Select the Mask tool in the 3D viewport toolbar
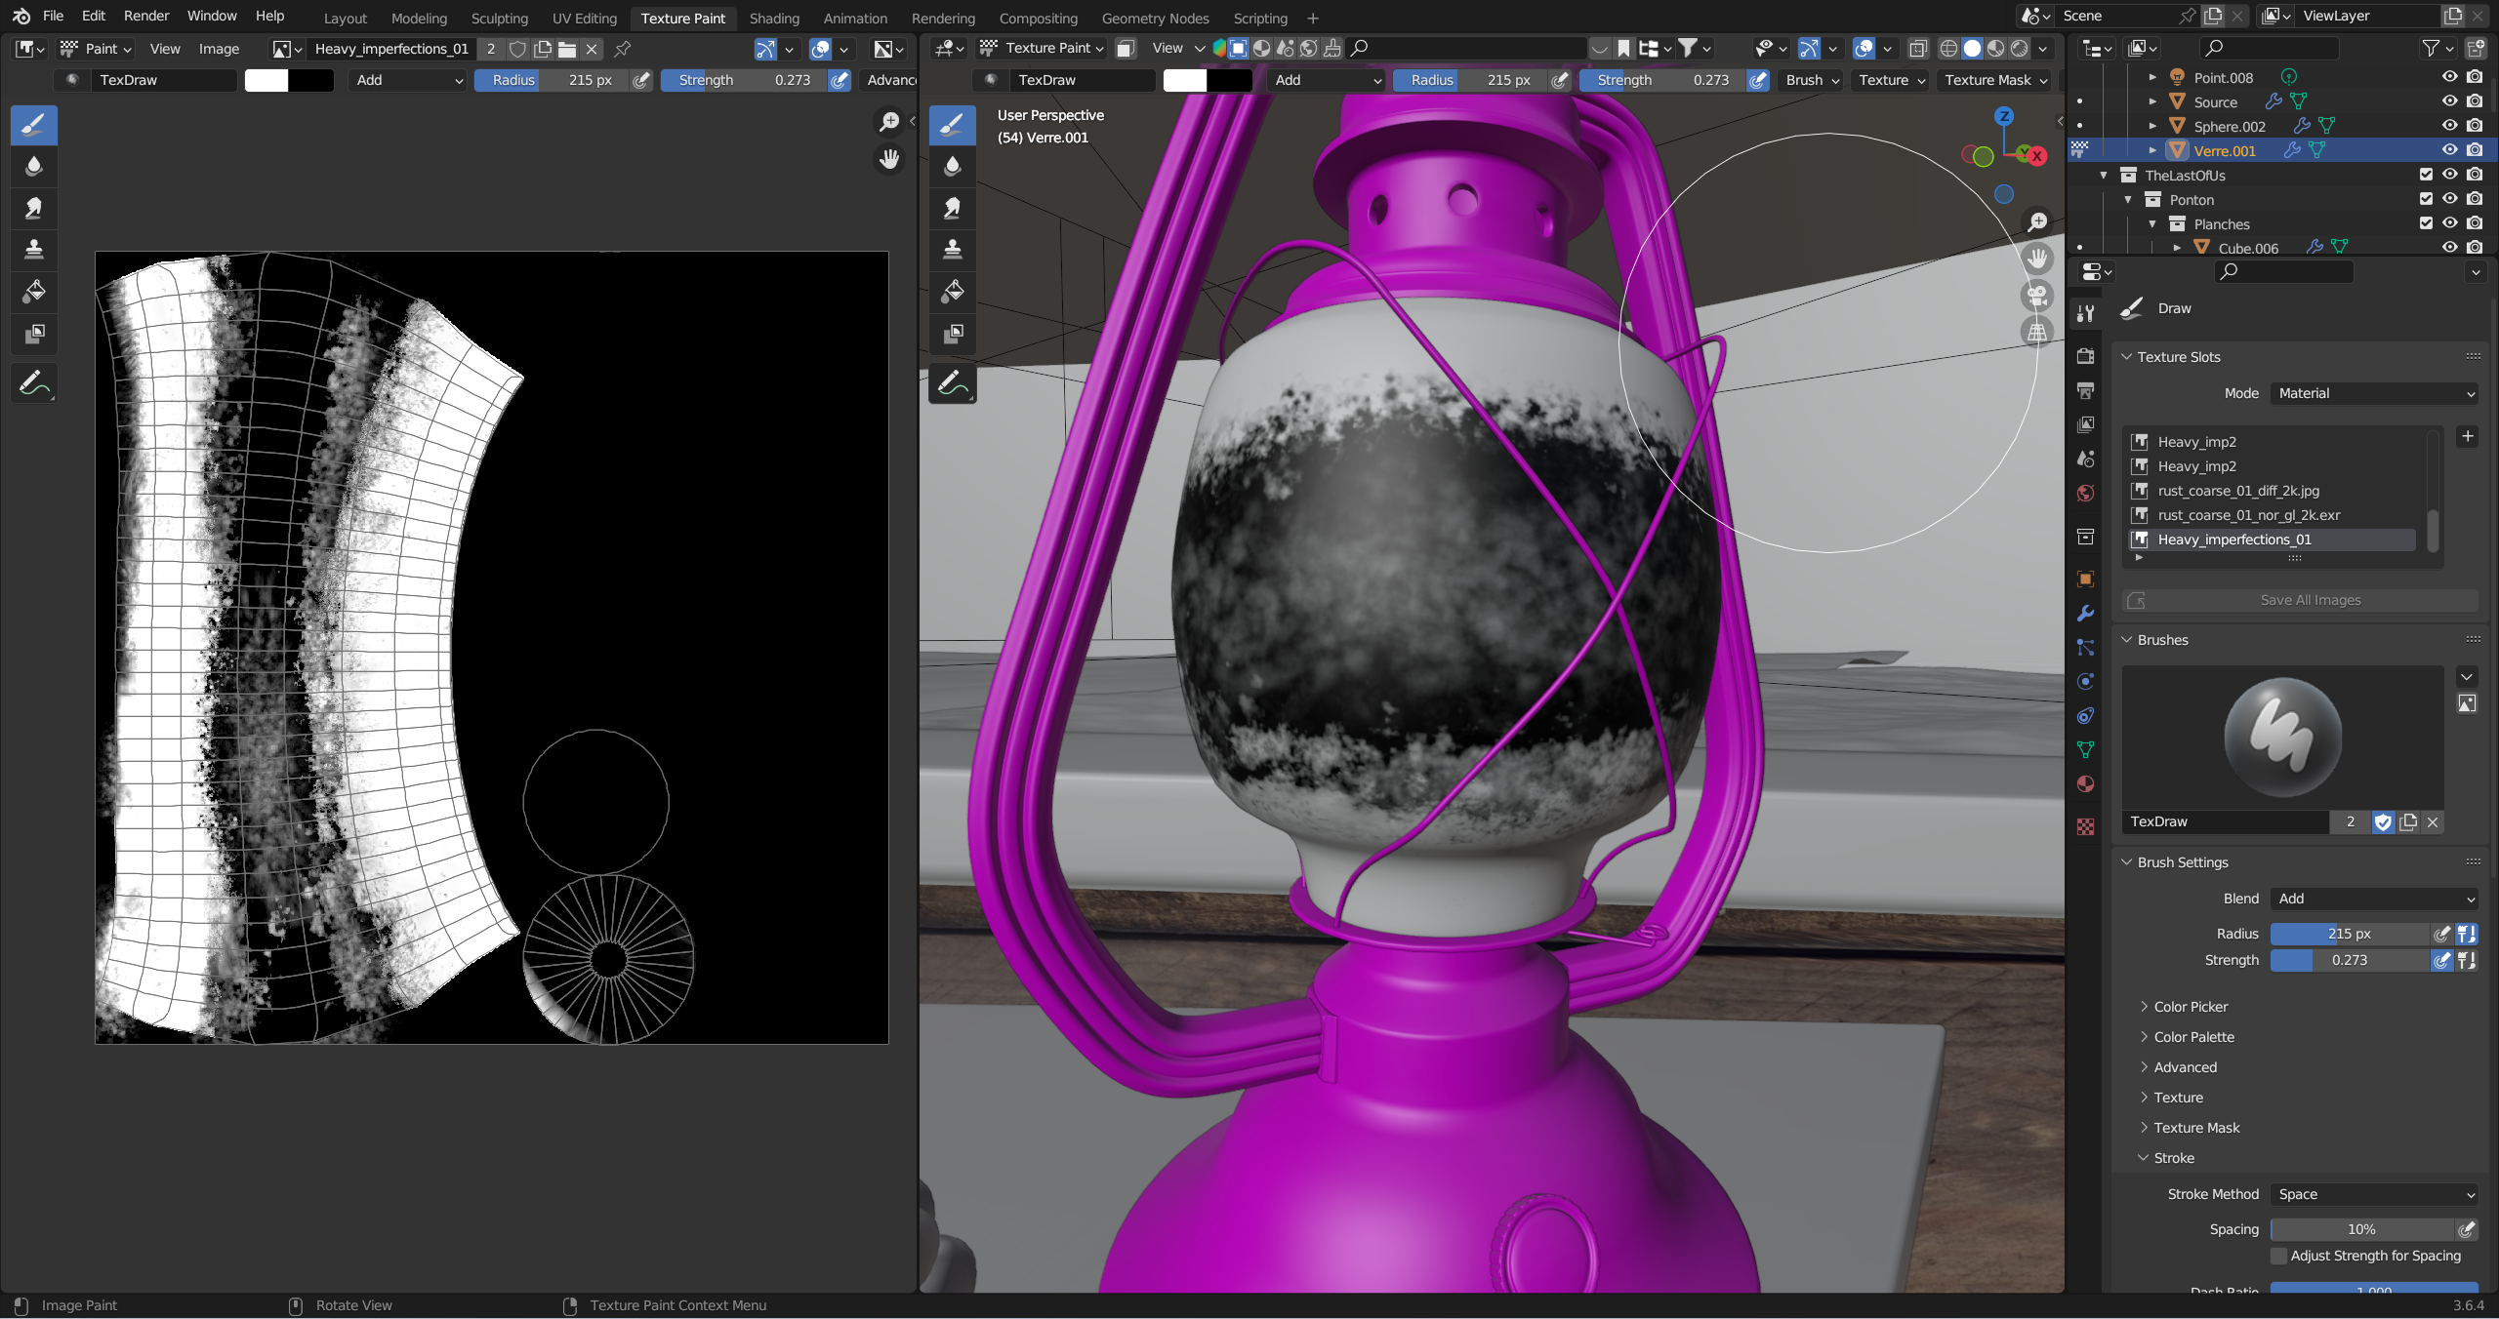The height and width of the screenshot is (1319, 2499). (953, 334)
